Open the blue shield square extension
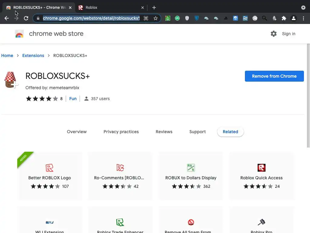310x233 pixels. tap(236, 18)
